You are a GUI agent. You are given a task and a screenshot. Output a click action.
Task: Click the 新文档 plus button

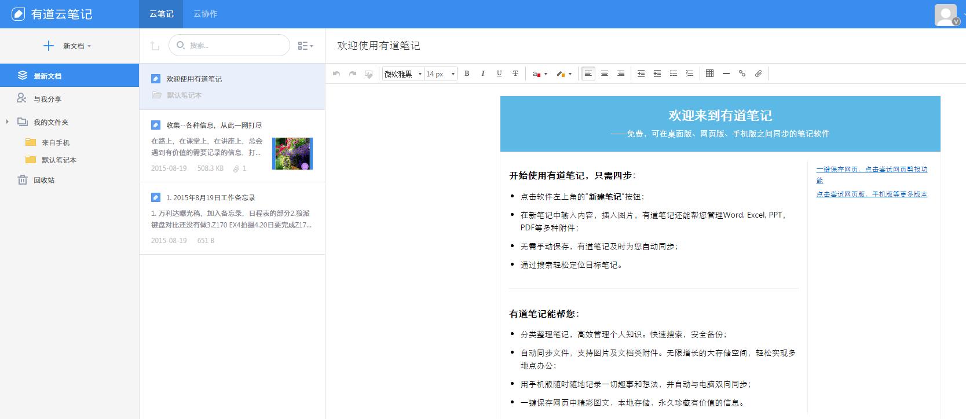[x=49, y=46]
